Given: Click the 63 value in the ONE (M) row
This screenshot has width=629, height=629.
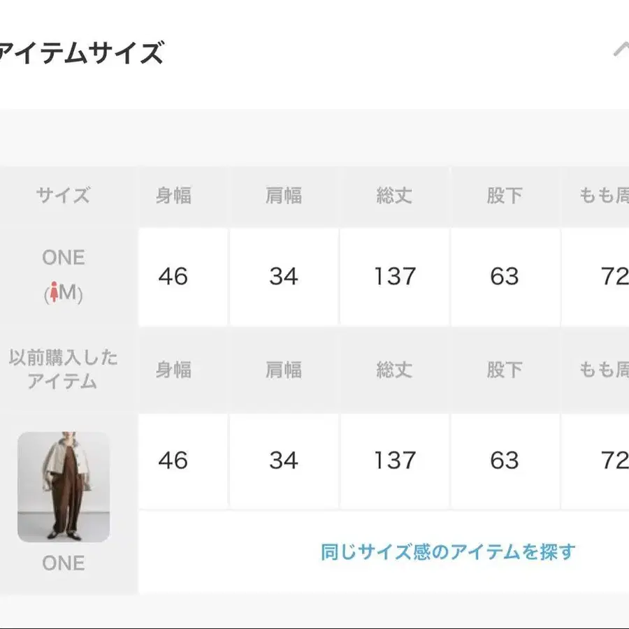Looking at the screenshot, I should pyautogui.click(x=505, y=277).
